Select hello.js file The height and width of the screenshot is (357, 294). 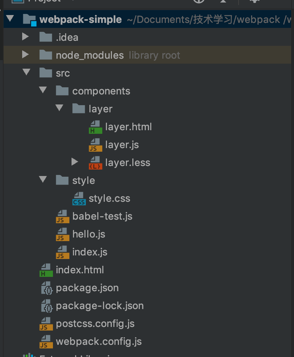(x=88, y=234)
